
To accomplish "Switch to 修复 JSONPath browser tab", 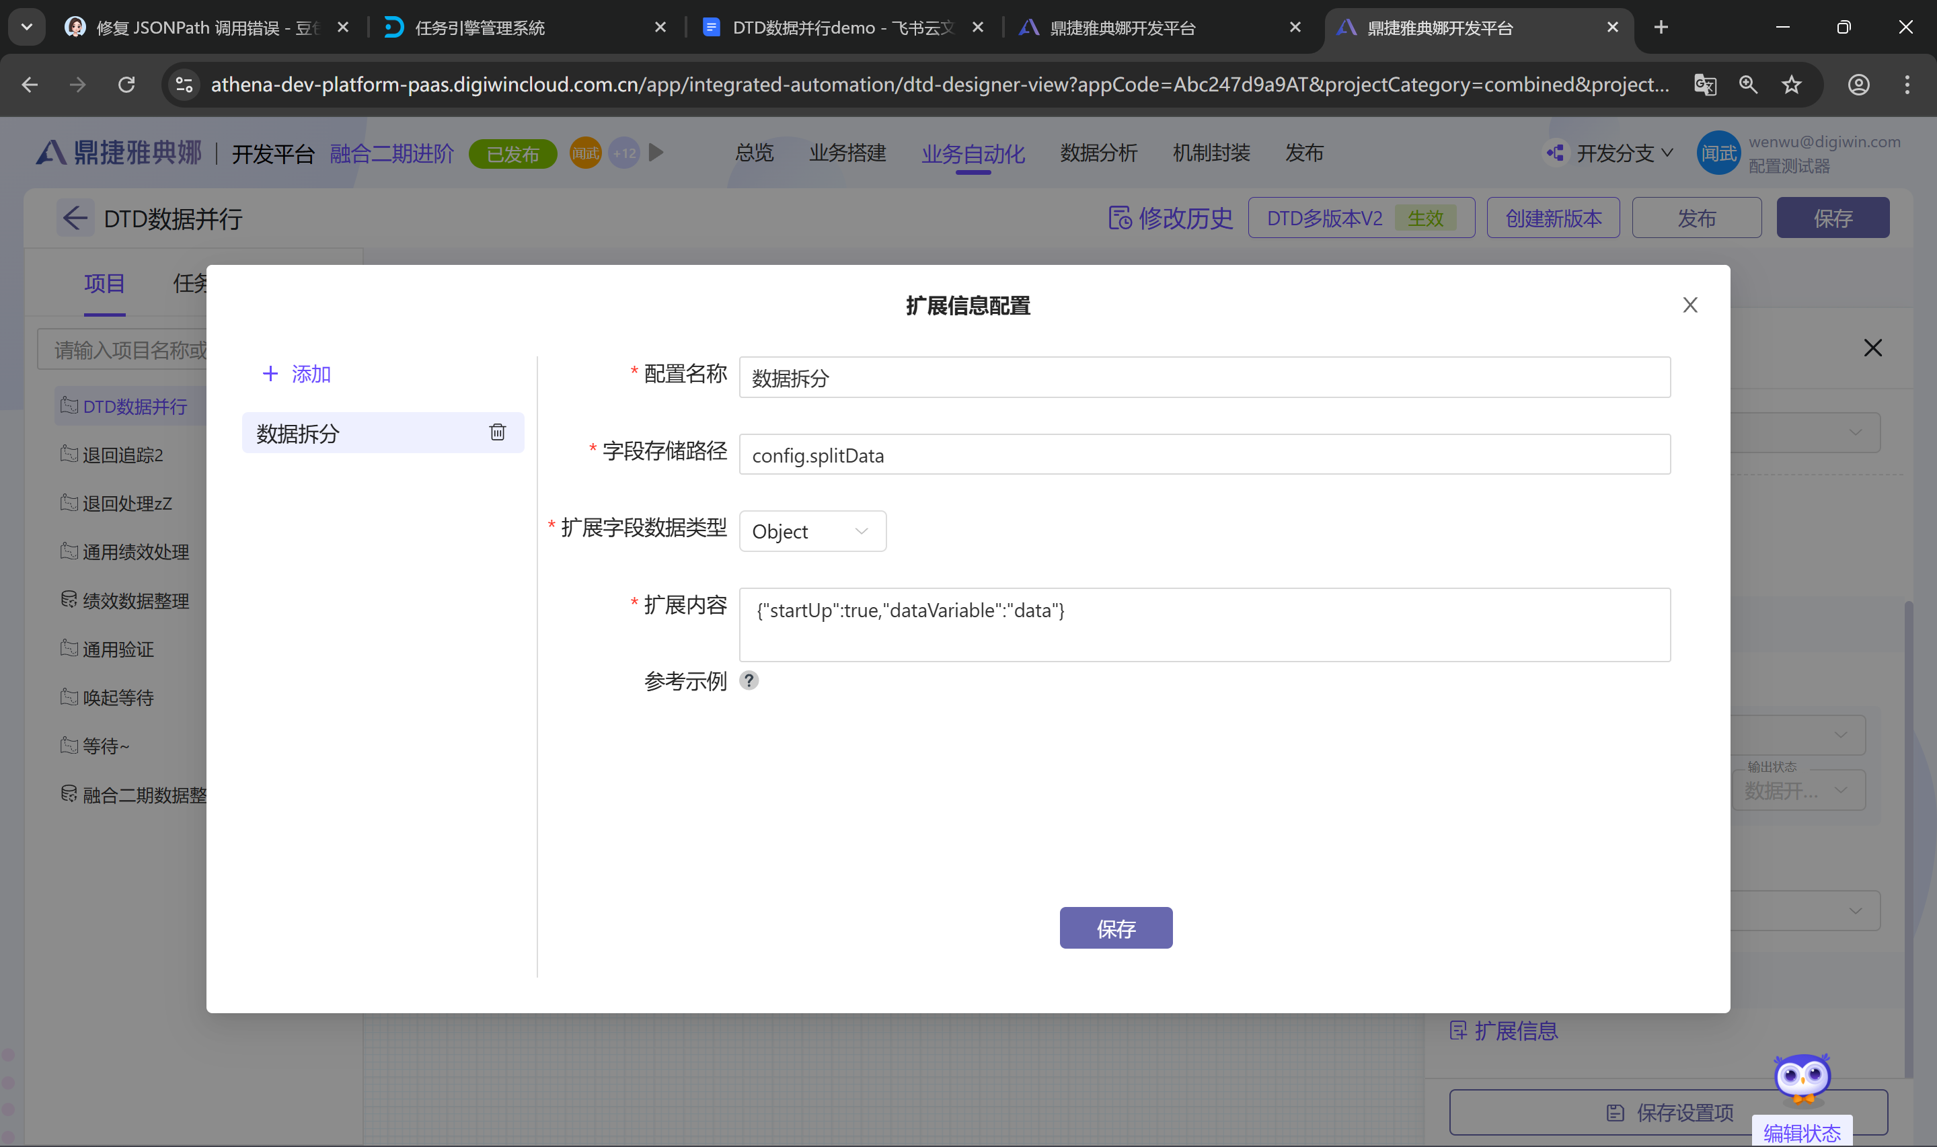I will click(206, 28).
